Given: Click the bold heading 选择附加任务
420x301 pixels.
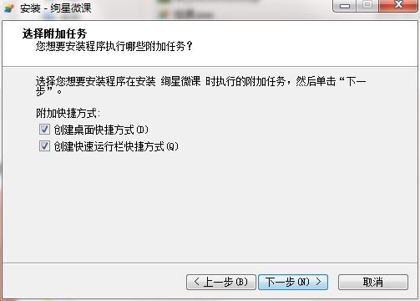Looking at the screenshot, I should 54,33.
